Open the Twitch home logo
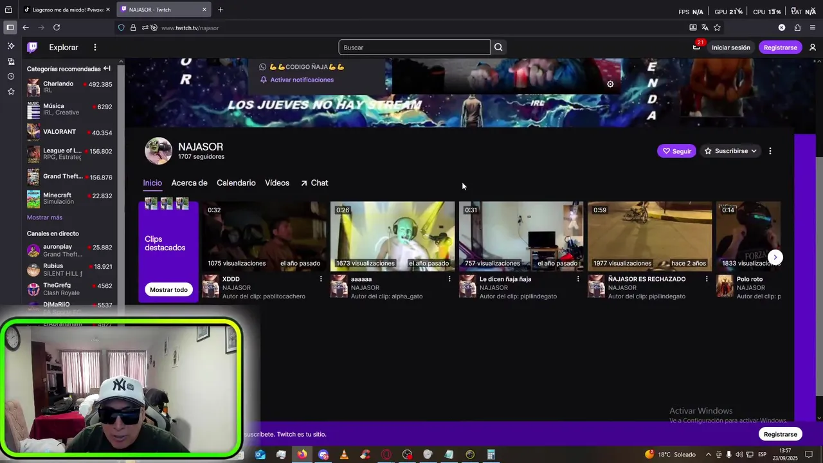 [x=32, y=47]
